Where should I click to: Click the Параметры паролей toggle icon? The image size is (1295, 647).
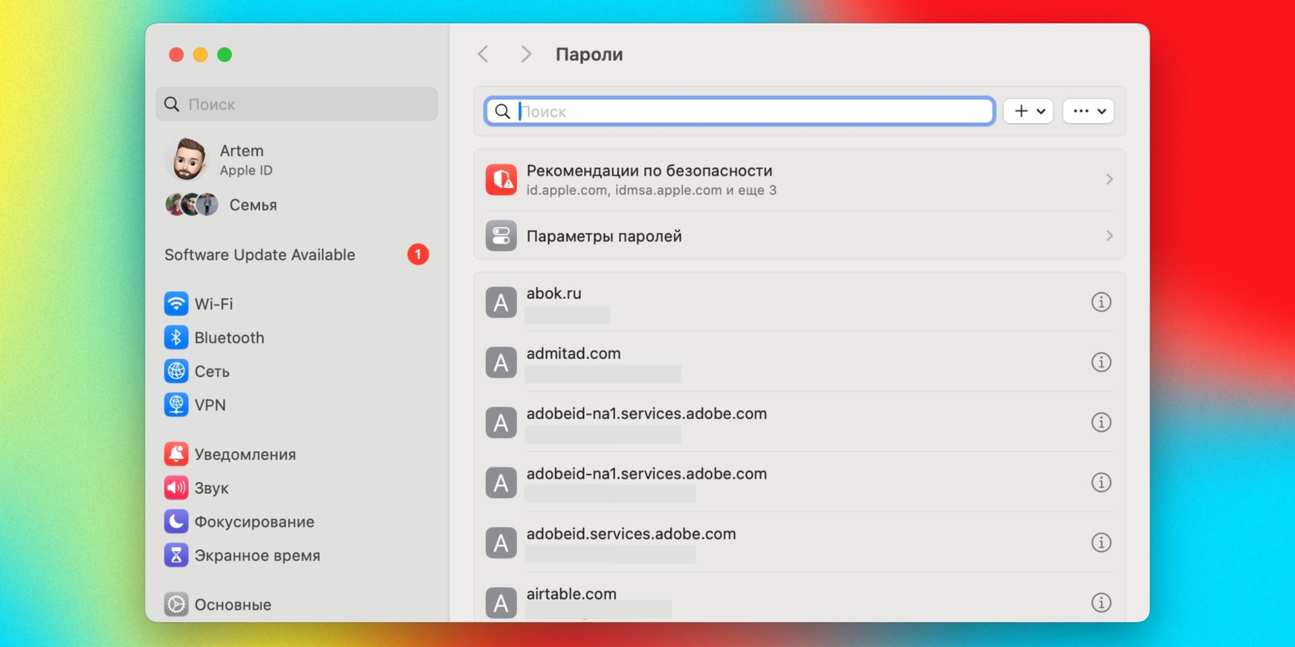501,236
